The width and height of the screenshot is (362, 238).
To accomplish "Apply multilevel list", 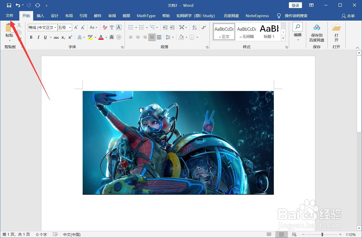I will pos(152,27).
